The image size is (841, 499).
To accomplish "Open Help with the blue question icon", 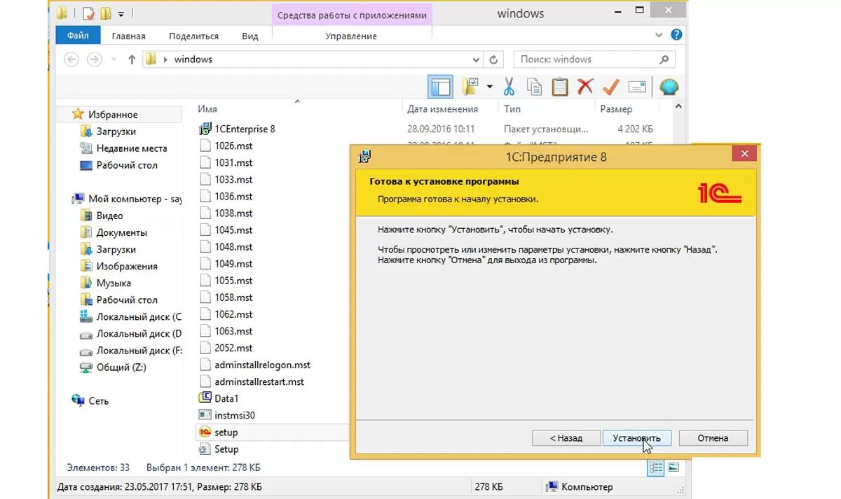I will pos(676,35).
